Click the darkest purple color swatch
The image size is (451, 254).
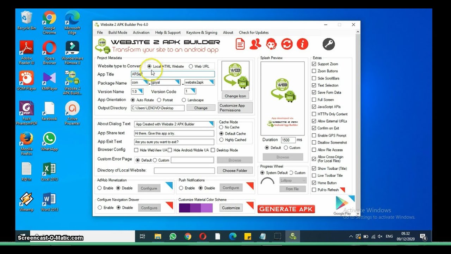pos(184,208)
